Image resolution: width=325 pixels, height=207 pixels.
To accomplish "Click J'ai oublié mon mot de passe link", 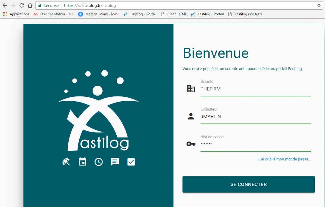I will (x=285, y=159).
